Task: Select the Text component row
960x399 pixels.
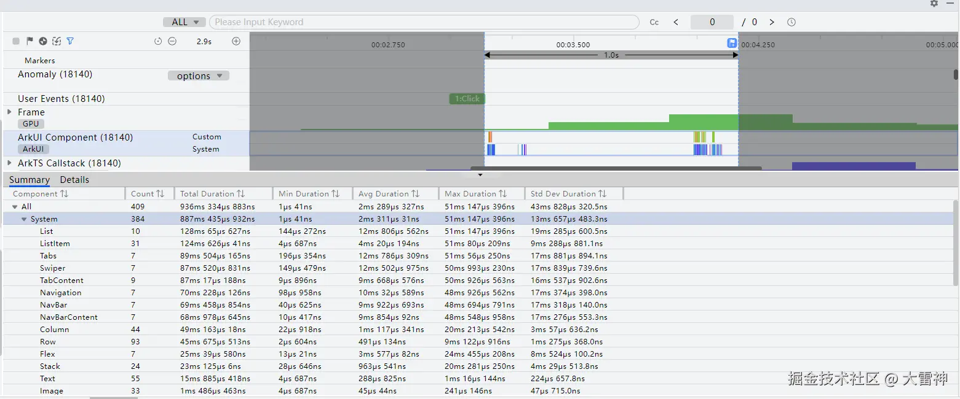Action: (480, 379)
